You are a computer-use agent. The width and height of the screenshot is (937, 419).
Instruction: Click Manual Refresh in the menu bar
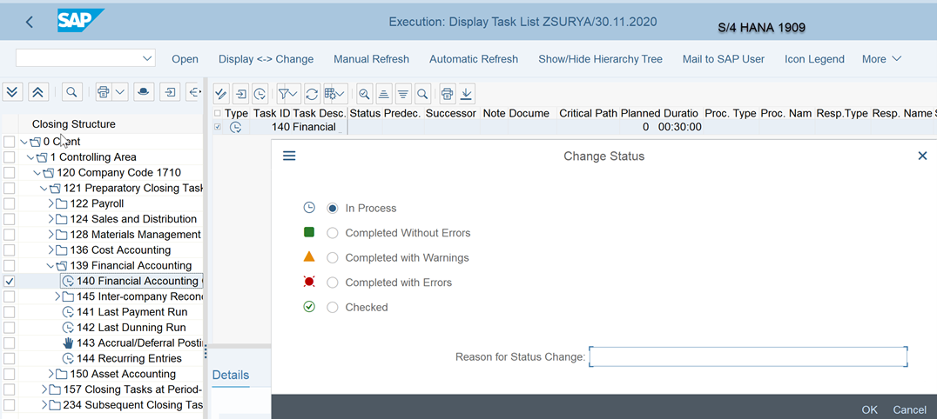pyautogui.click(x=371, y=59)
